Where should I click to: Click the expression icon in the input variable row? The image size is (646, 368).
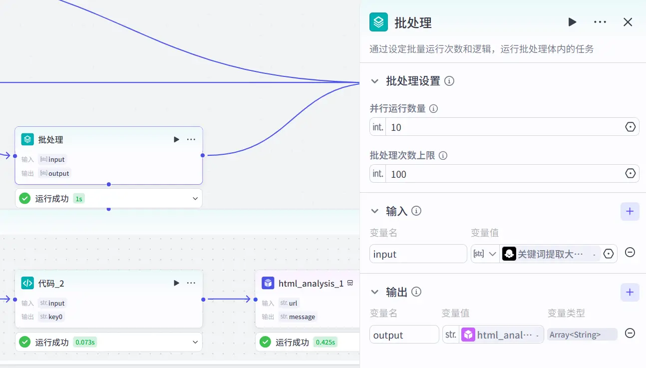[x=609, y=253]
